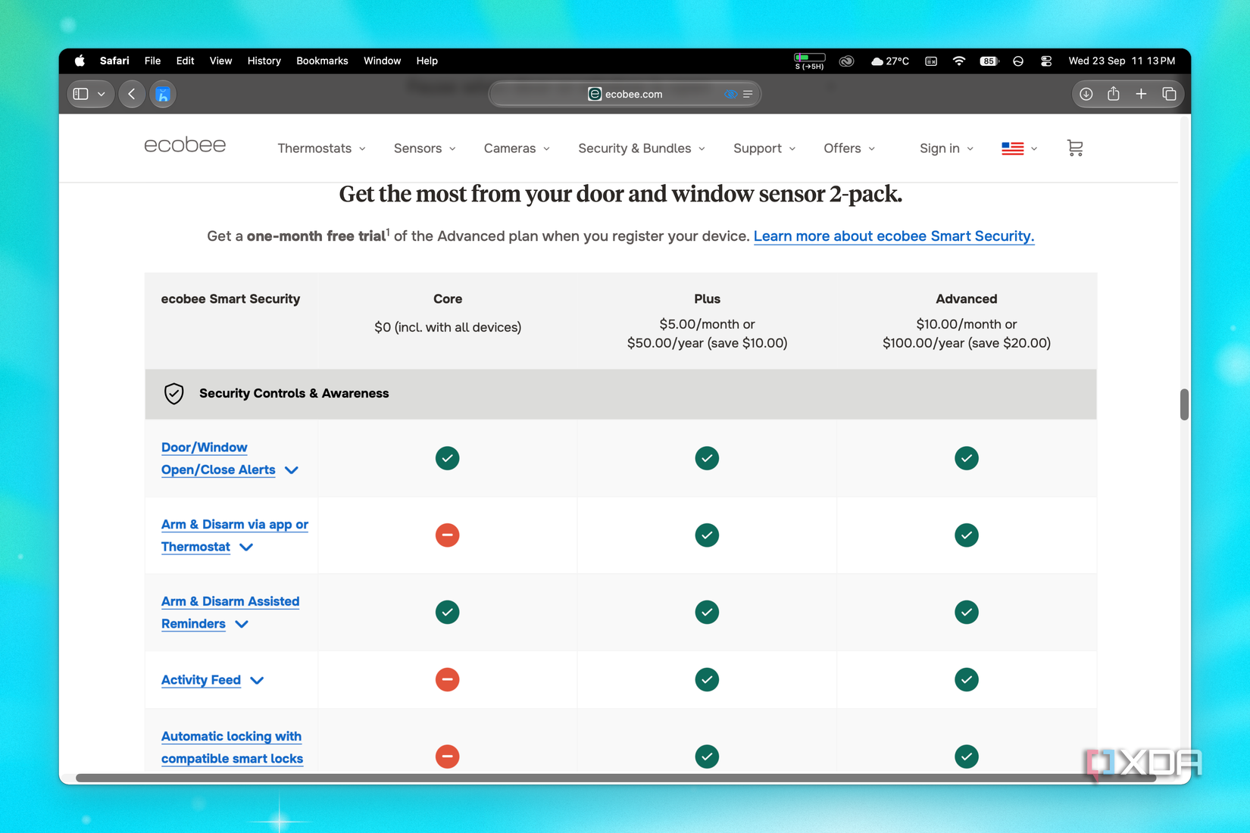Click the horizontal scrollbar at page bottom
This screenshot has height=833, width=1250.
tap(616, 778)
